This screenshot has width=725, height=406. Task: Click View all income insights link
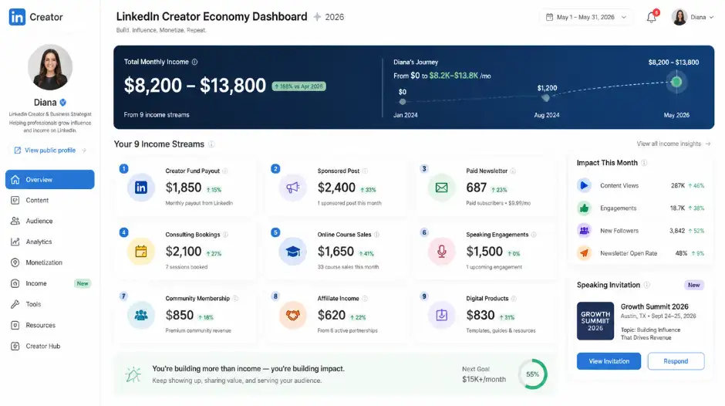tap(673, 144)
